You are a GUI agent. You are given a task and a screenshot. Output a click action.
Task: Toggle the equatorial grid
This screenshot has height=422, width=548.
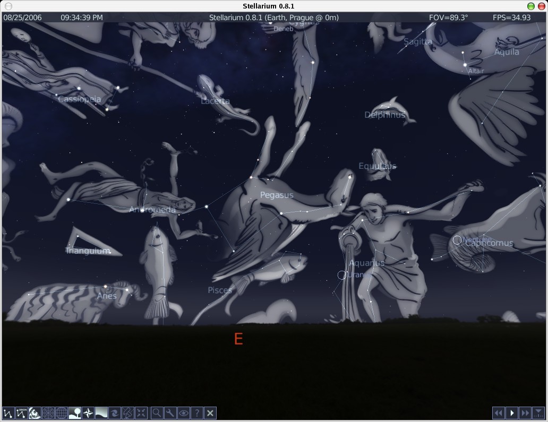pyautogui.click(x=62, y=413)
